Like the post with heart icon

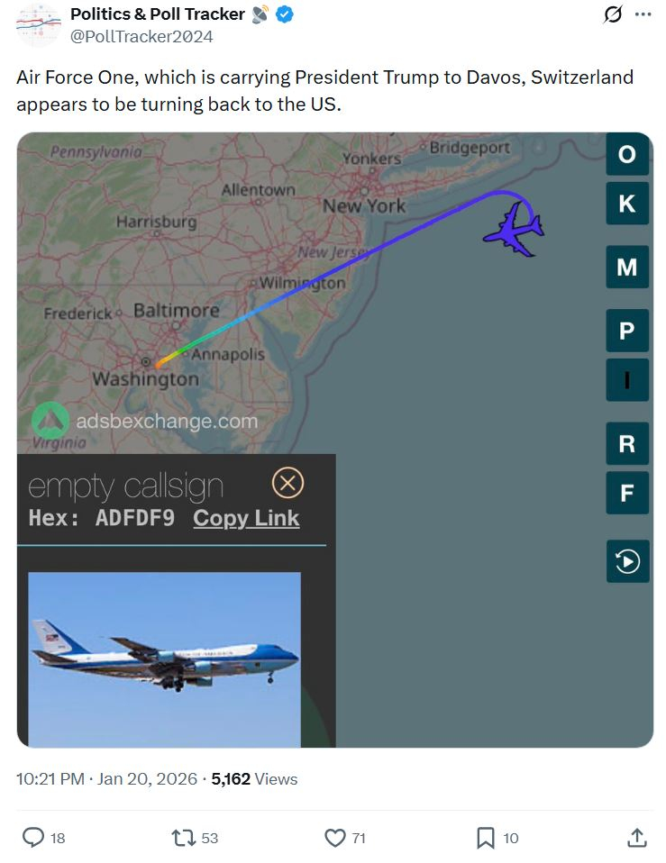334,838
